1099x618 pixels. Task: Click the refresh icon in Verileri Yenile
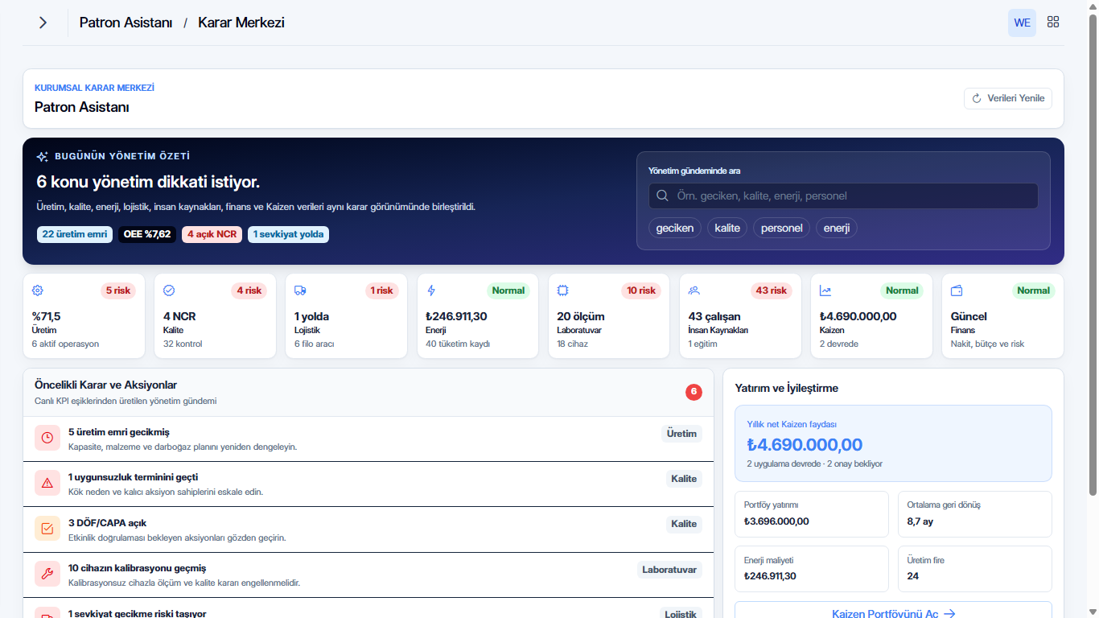(977, 98)
